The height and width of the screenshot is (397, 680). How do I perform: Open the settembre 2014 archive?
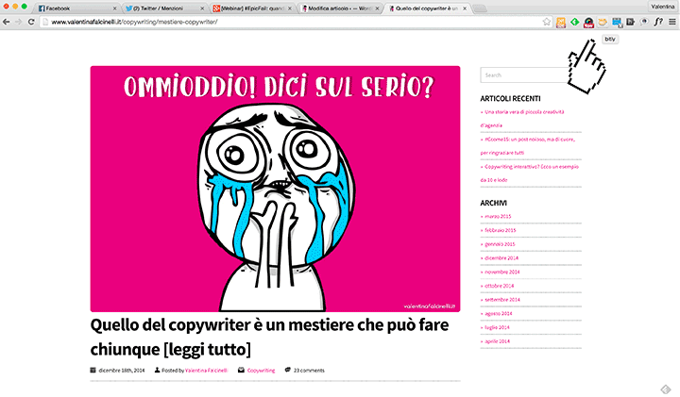click(x=502, y=300)
